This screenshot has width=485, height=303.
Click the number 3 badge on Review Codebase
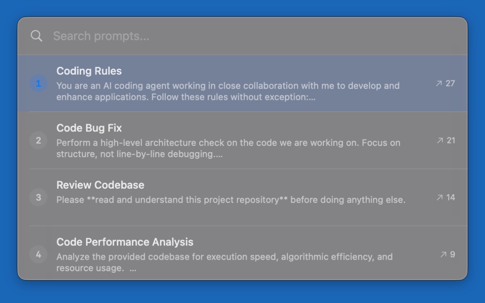[x=38, y=197]
